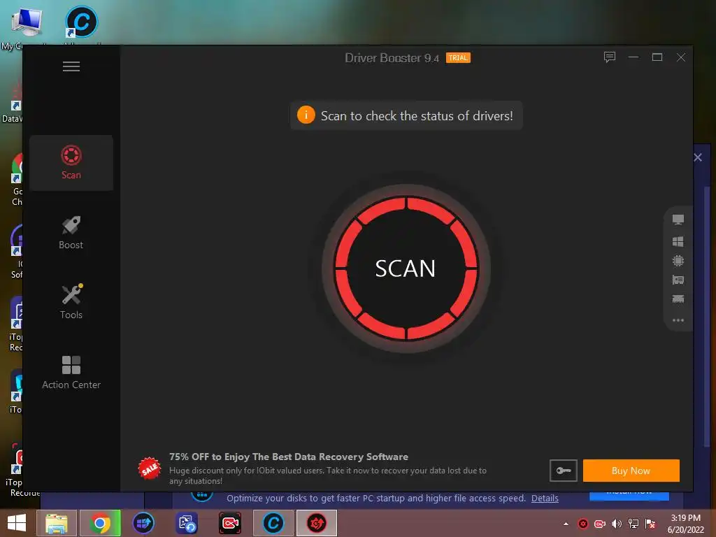Start the big red SCAN button
716x537 pixels.
406,268
